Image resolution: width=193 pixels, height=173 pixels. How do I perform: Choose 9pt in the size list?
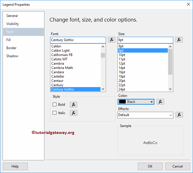143,51
